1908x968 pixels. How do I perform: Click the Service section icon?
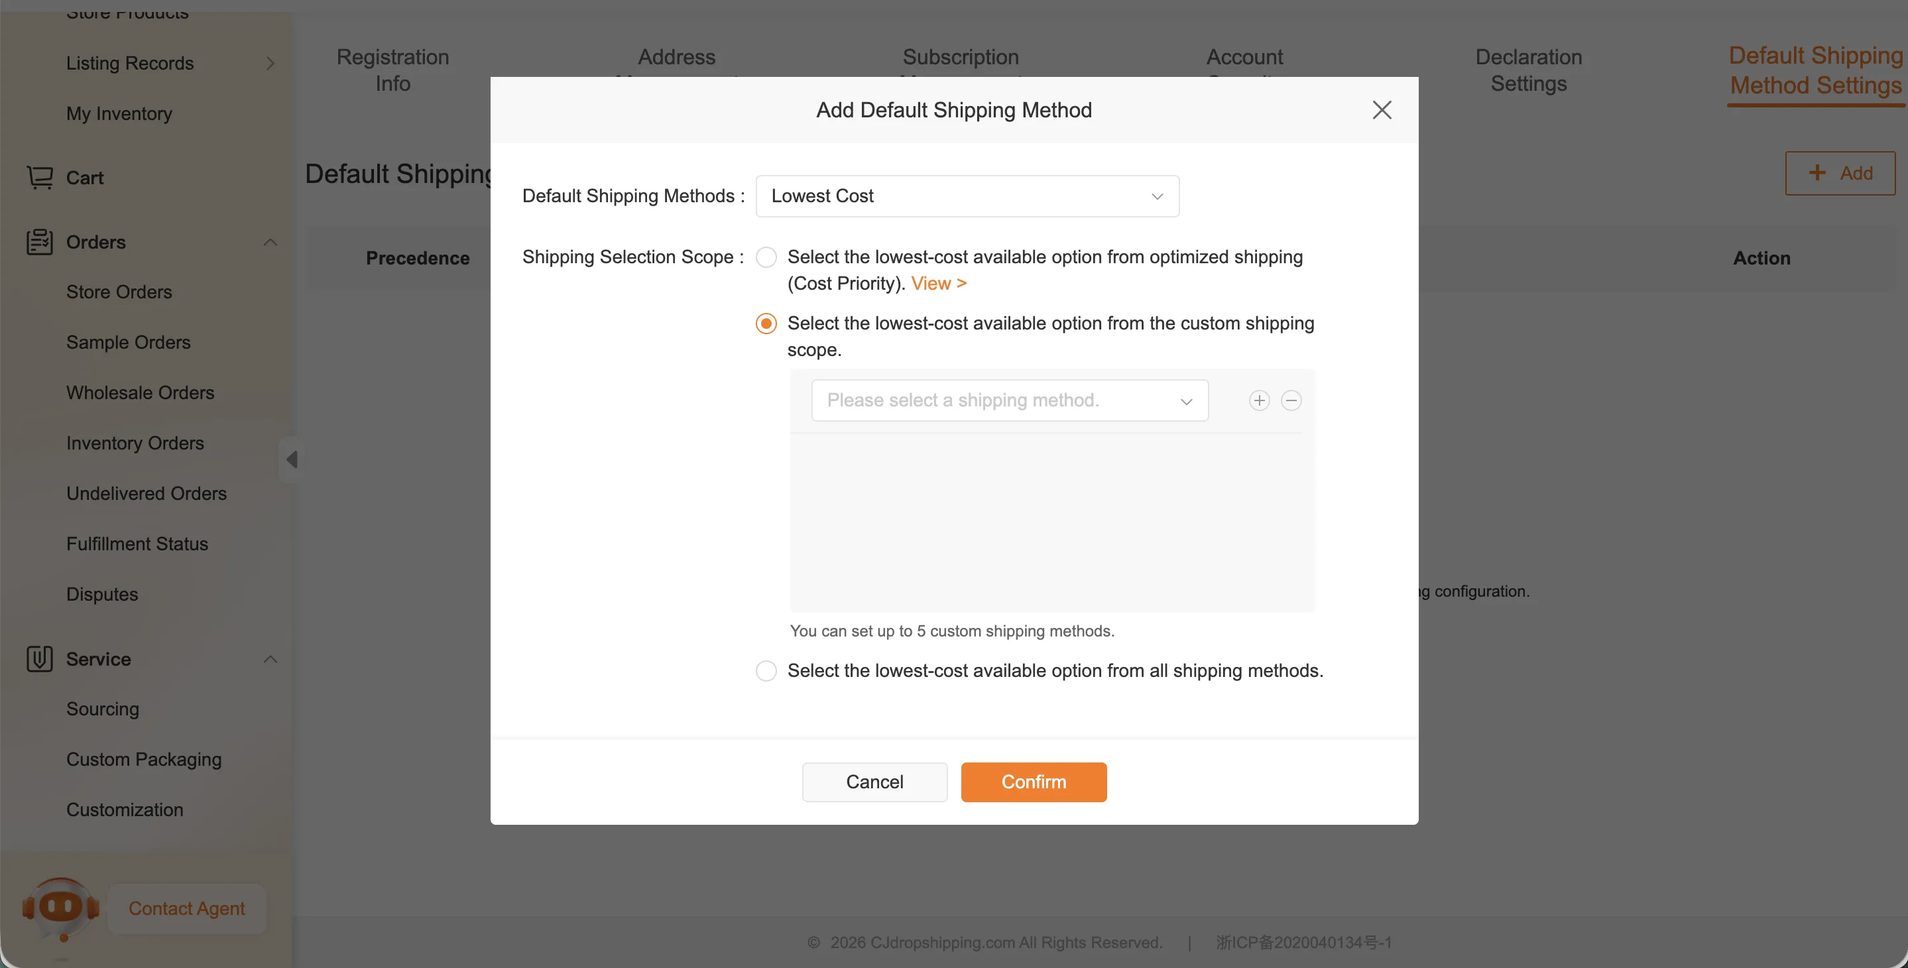[39, 659]
